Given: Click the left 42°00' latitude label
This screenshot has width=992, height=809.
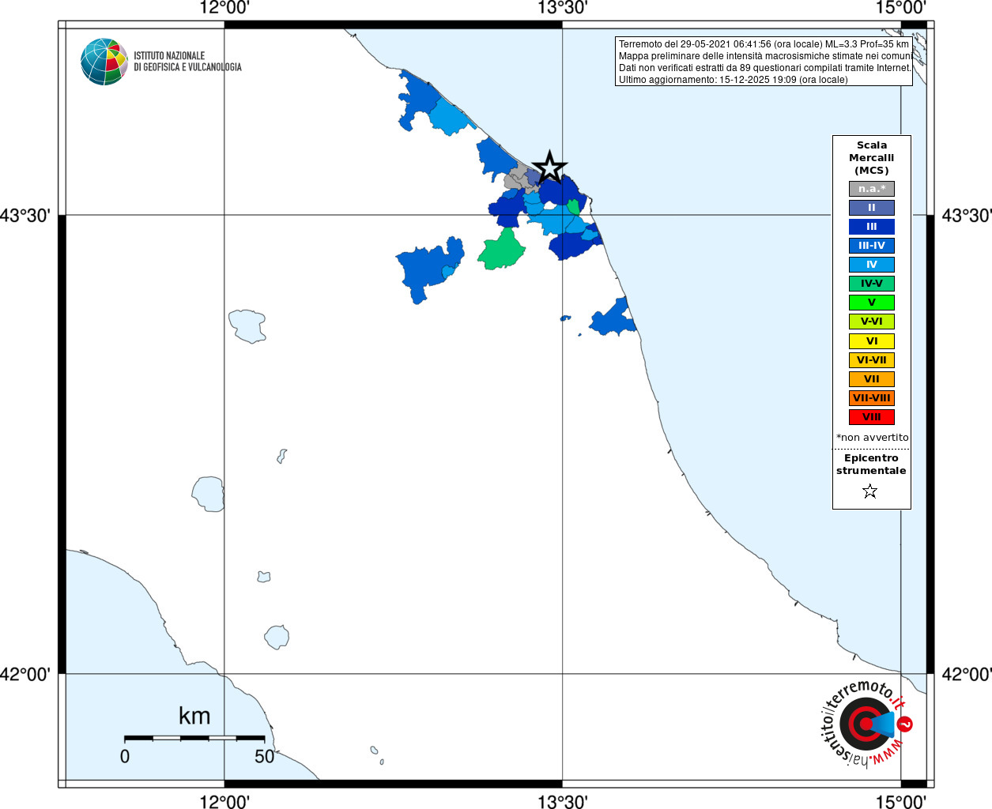Looking at the screenshot, I should point(25,675).
